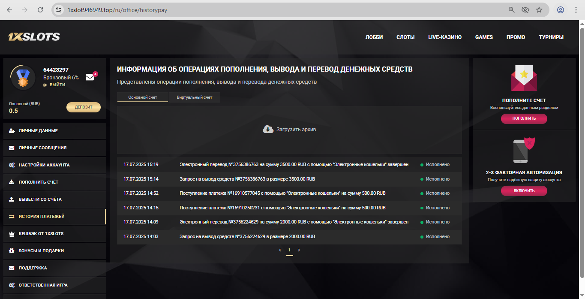Screen dimensions: 585x299
Task: Open personal messages via envelope icon with badge
Action: (90, 78)
